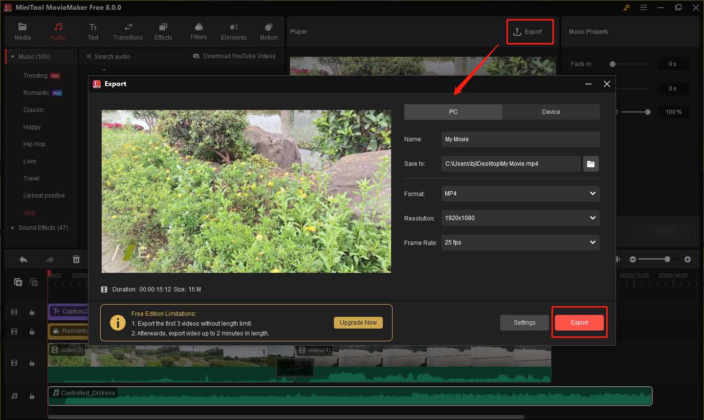Open the Transitions tab
This screenshot has width=704, height=420.
[128, 32]
